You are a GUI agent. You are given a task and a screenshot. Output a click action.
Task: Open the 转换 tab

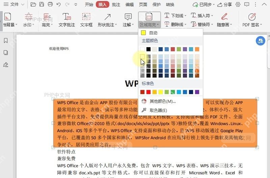point(170,5)
